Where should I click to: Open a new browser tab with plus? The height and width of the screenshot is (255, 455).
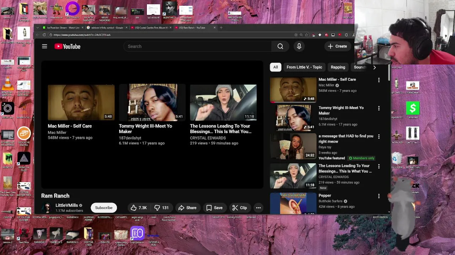[221, 28]
